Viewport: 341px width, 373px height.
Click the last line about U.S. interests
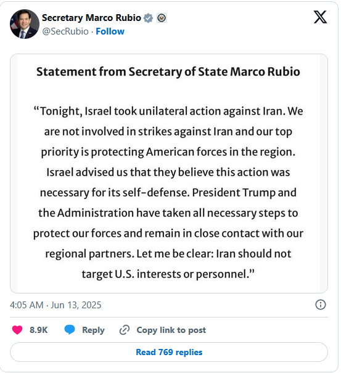(168, 274)
